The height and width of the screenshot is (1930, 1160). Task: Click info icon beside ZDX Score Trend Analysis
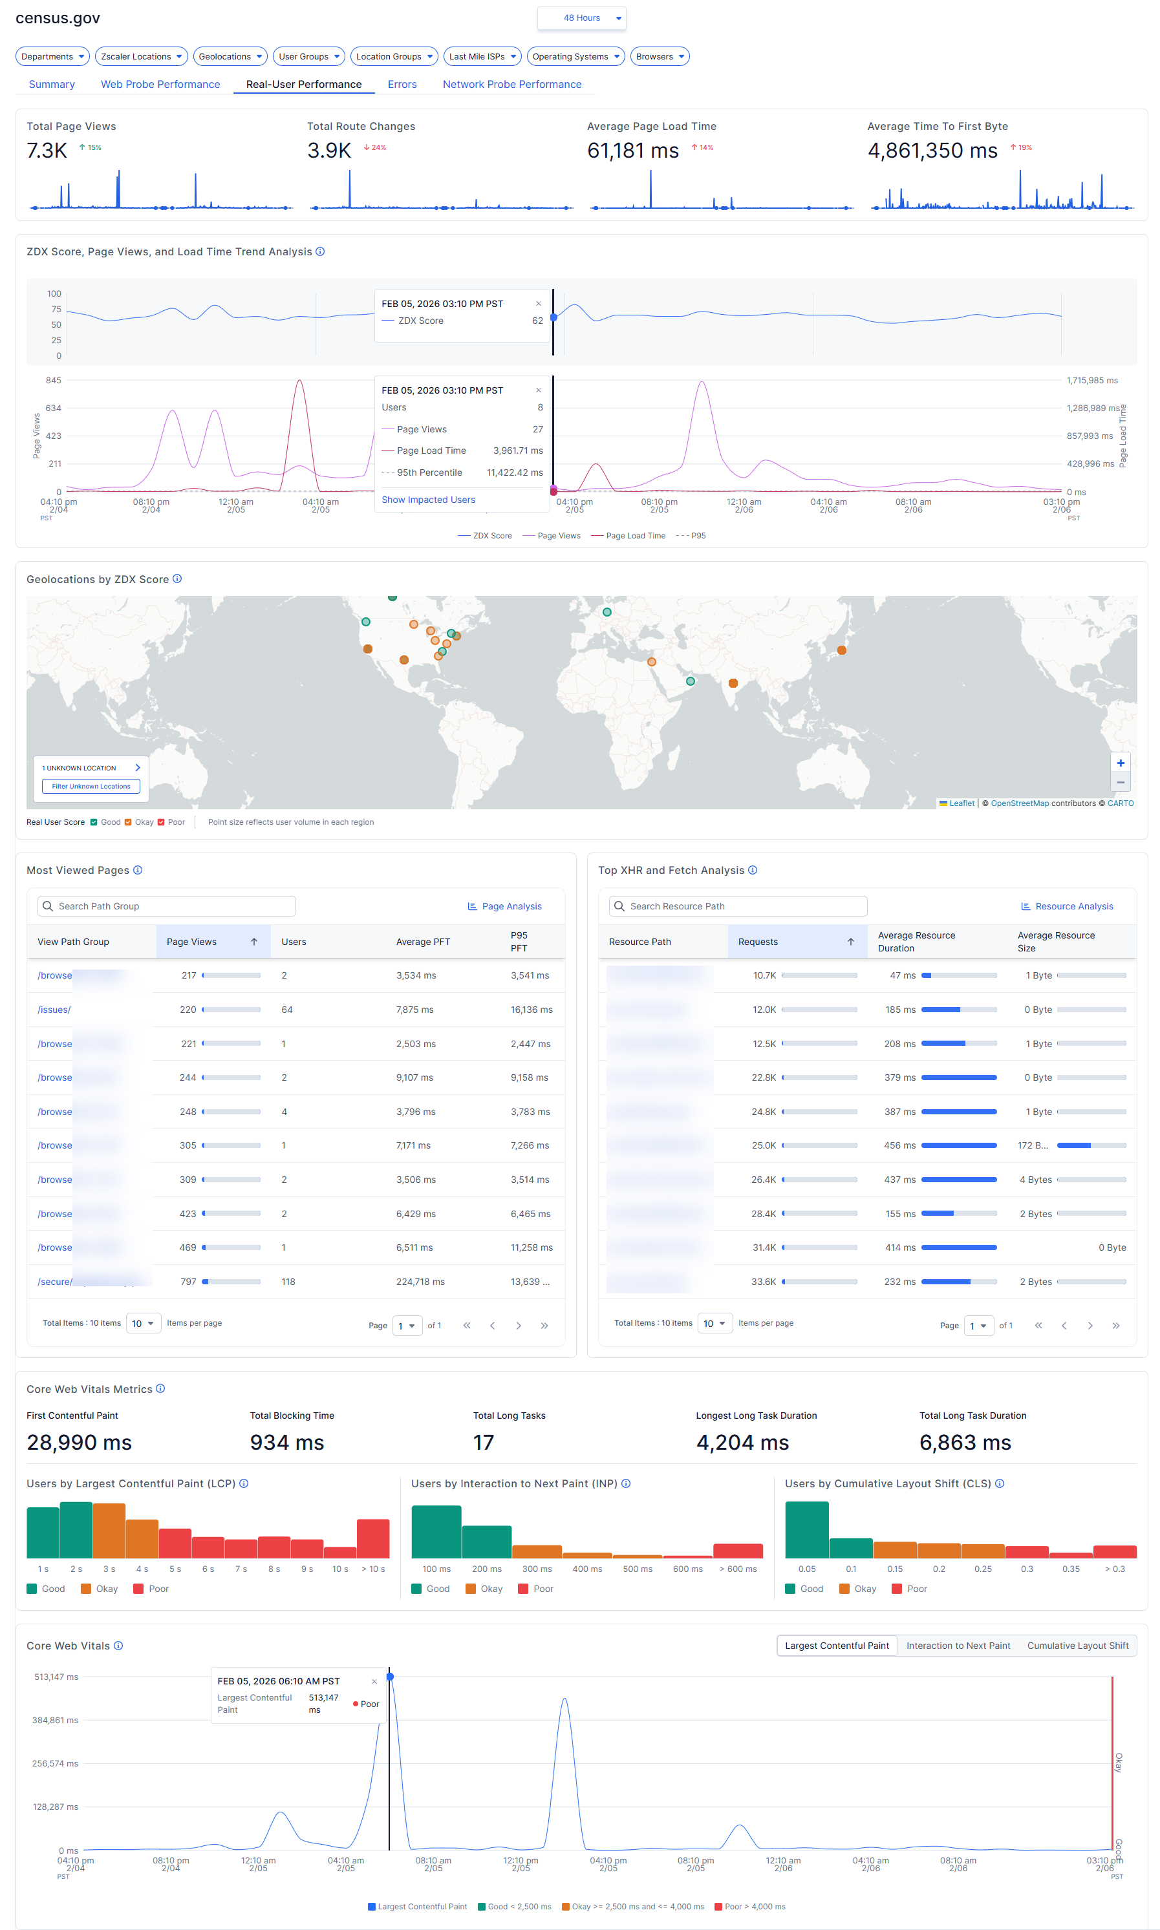tap(319, 251)
